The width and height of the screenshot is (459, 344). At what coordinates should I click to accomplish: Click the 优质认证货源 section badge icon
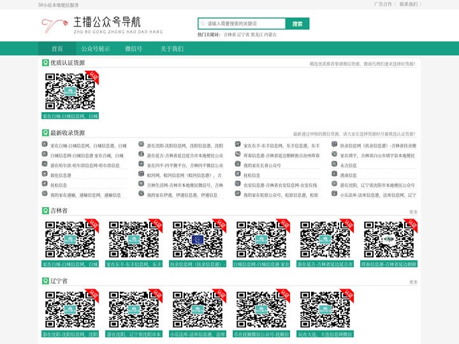click(45, 62)
